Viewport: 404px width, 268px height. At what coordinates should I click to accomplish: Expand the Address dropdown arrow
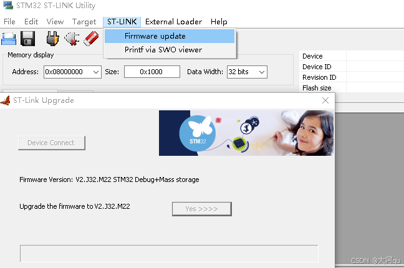pos(96,72)
